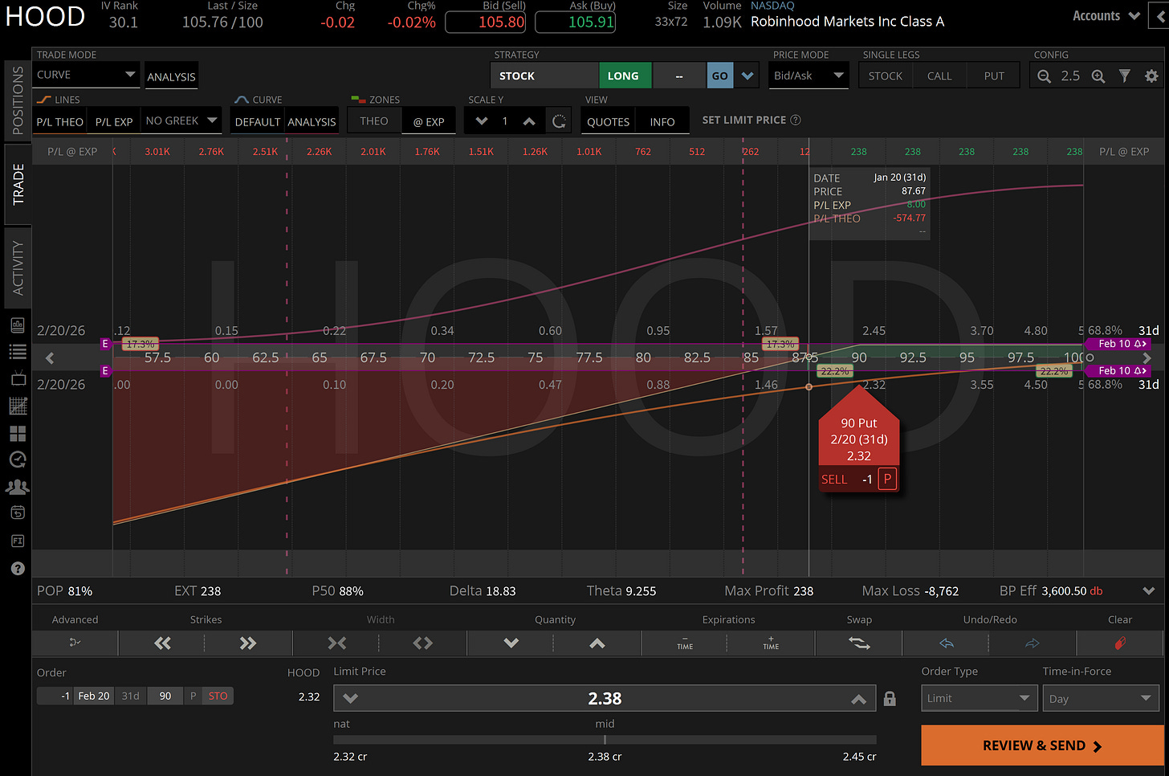Screen dimensions: 1169x776
Task: Swap the order legs
Action: 859,643
